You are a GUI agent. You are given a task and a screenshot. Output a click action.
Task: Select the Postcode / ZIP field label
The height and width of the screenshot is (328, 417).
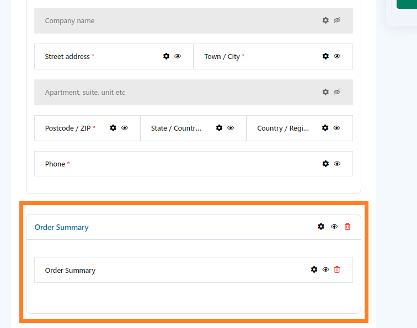pos(68,128)
